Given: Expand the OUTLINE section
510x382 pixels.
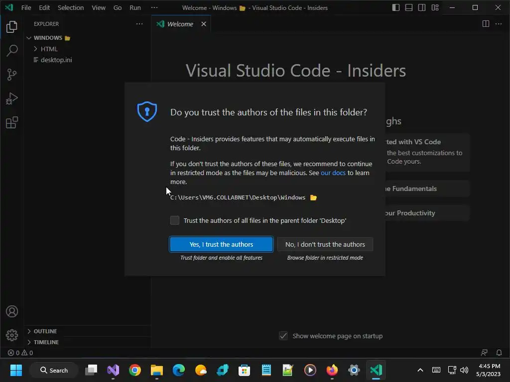Looking at the screenshot, I should click(87, 331).
